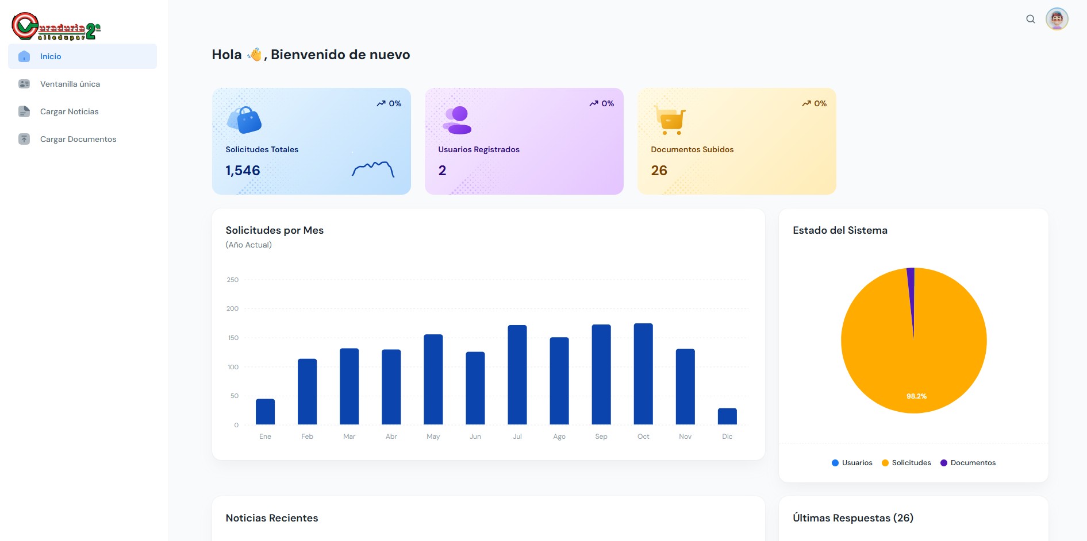Viewport: 1087px width, 541px height.
Task: Toggle Solicitudes series in pie legend
Action: click(x=906, y=463)
